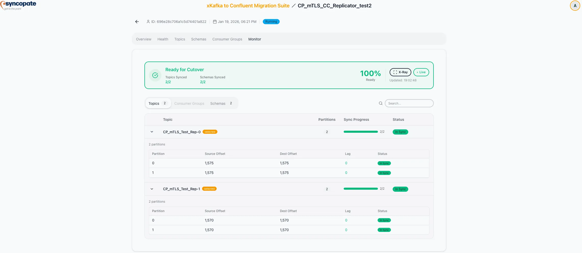Click the calendar icon next to the date
This screenshot has height=253, width=582.
point(215,22)
